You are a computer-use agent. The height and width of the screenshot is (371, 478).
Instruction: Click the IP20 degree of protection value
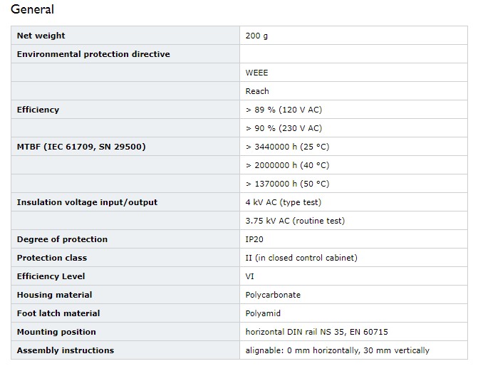(254, 239)
